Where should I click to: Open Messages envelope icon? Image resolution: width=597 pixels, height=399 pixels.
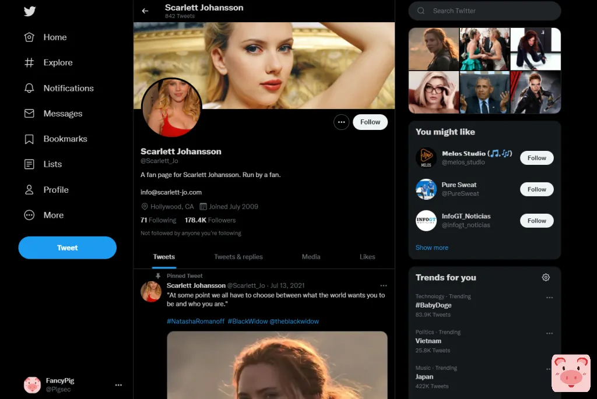(29, 114)
